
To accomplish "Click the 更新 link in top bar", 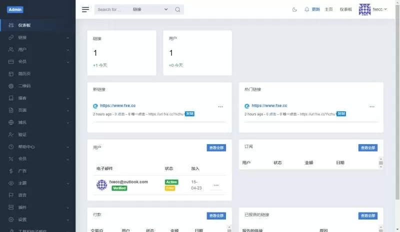I will 316,9.
